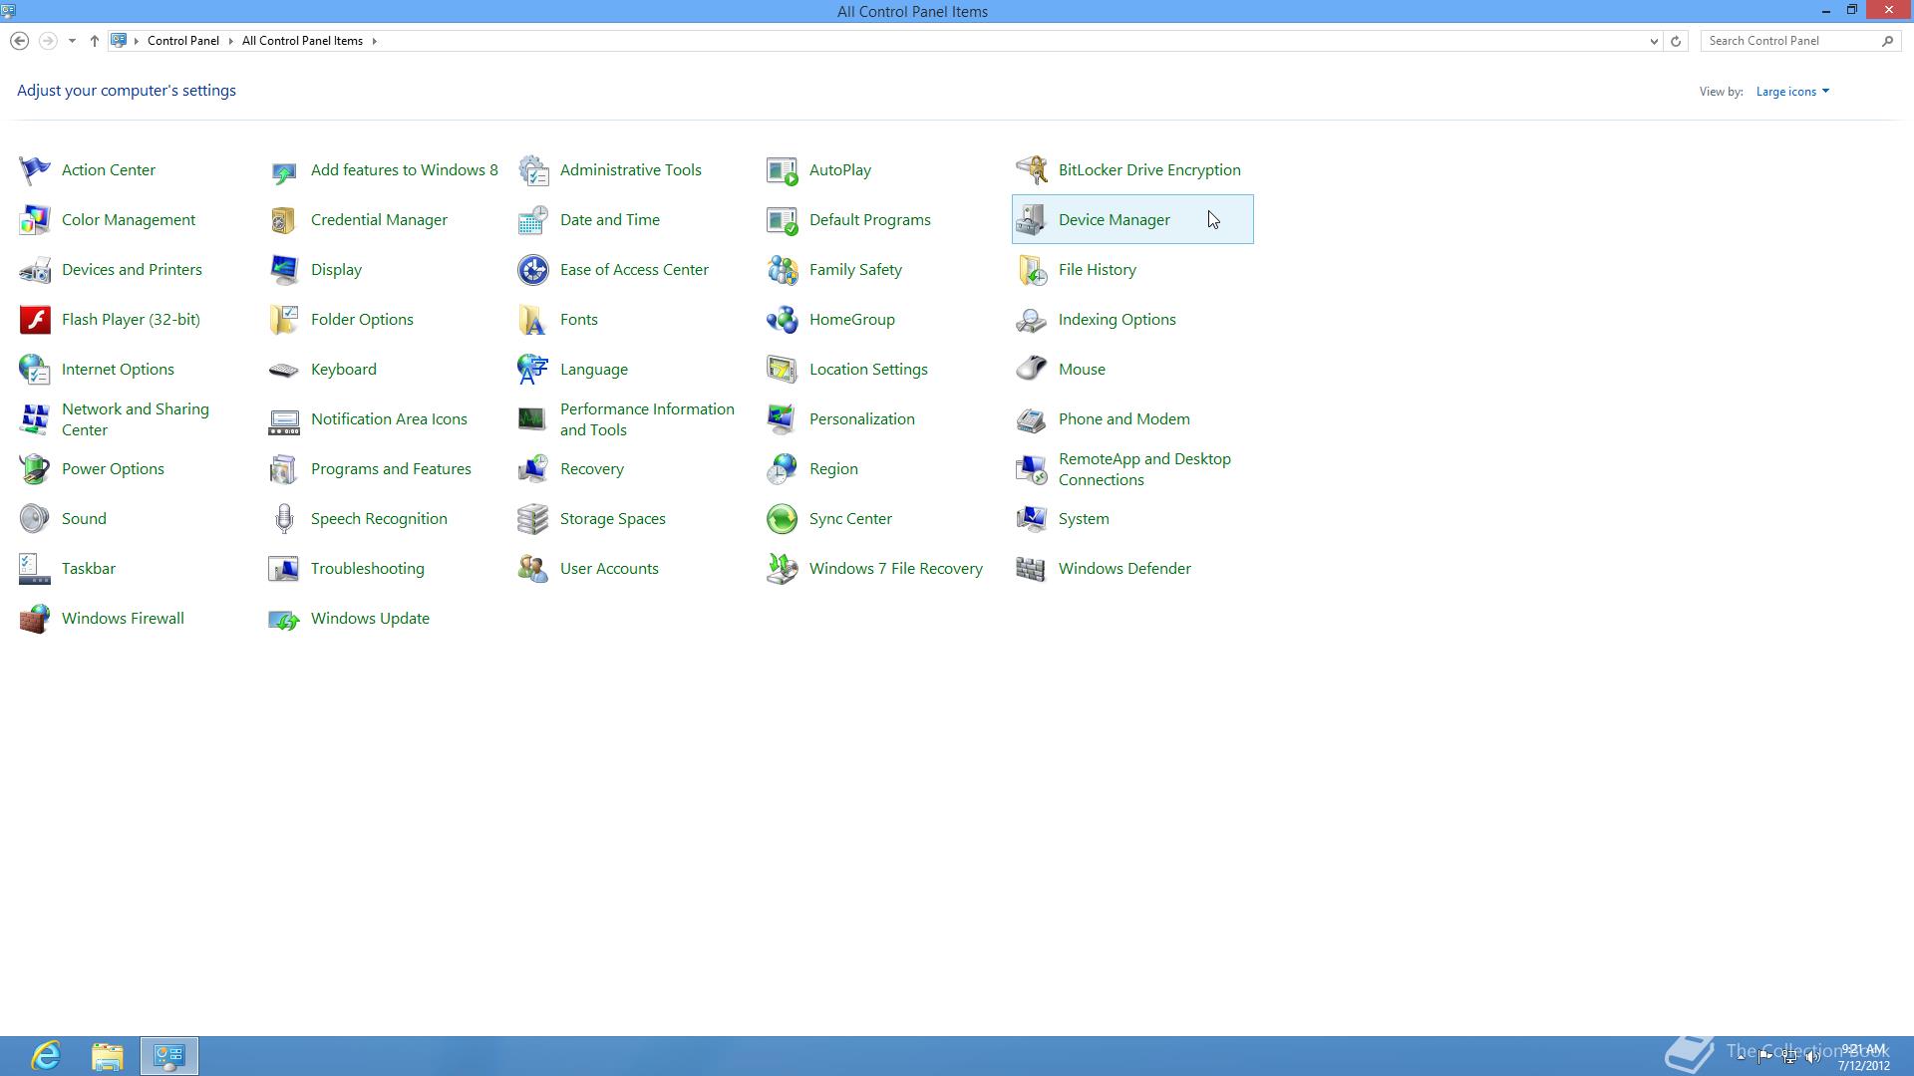Open the Default Programs link
Image resolution: width=1914 pixels, height=1076 pixels.
(x=870, y=220)
